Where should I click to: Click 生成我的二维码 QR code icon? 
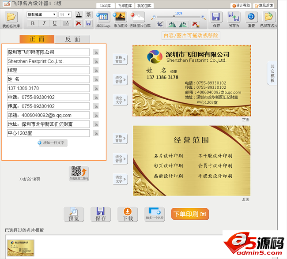click(79, 173)
